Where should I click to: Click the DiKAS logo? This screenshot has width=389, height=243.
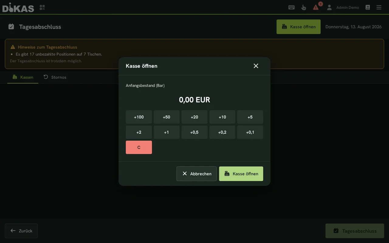coord(18,7)
